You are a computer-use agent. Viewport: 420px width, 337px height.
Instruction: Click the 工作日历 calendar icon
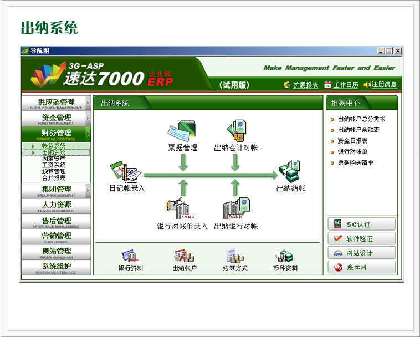327,85
